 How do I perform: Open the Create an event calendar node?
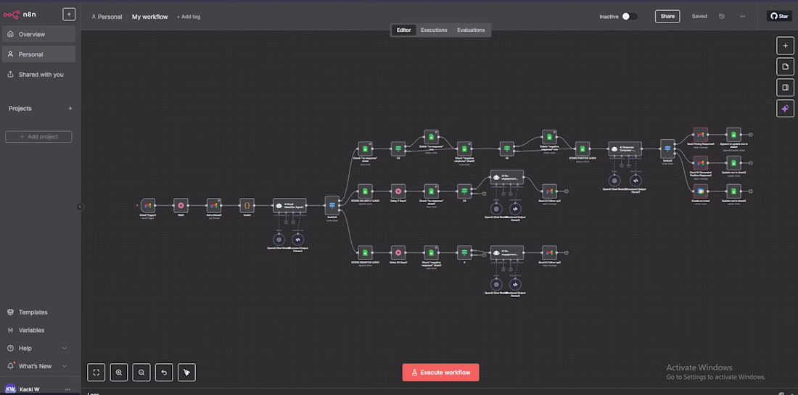701,191
